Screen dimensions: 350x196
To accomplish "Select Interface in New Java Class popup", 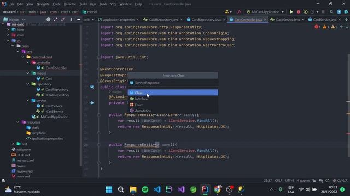I will [173, 99].
